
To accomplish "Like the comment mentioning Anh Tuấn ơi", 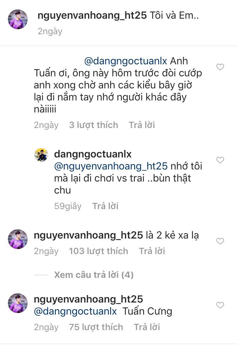I will (220, 67).
